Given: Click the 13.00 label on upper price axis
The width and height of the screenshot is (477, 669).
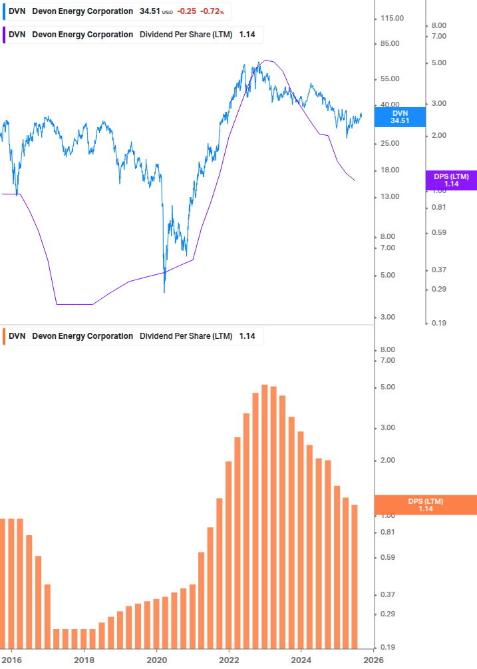Looking at the screenshot, I should point(390,196).
